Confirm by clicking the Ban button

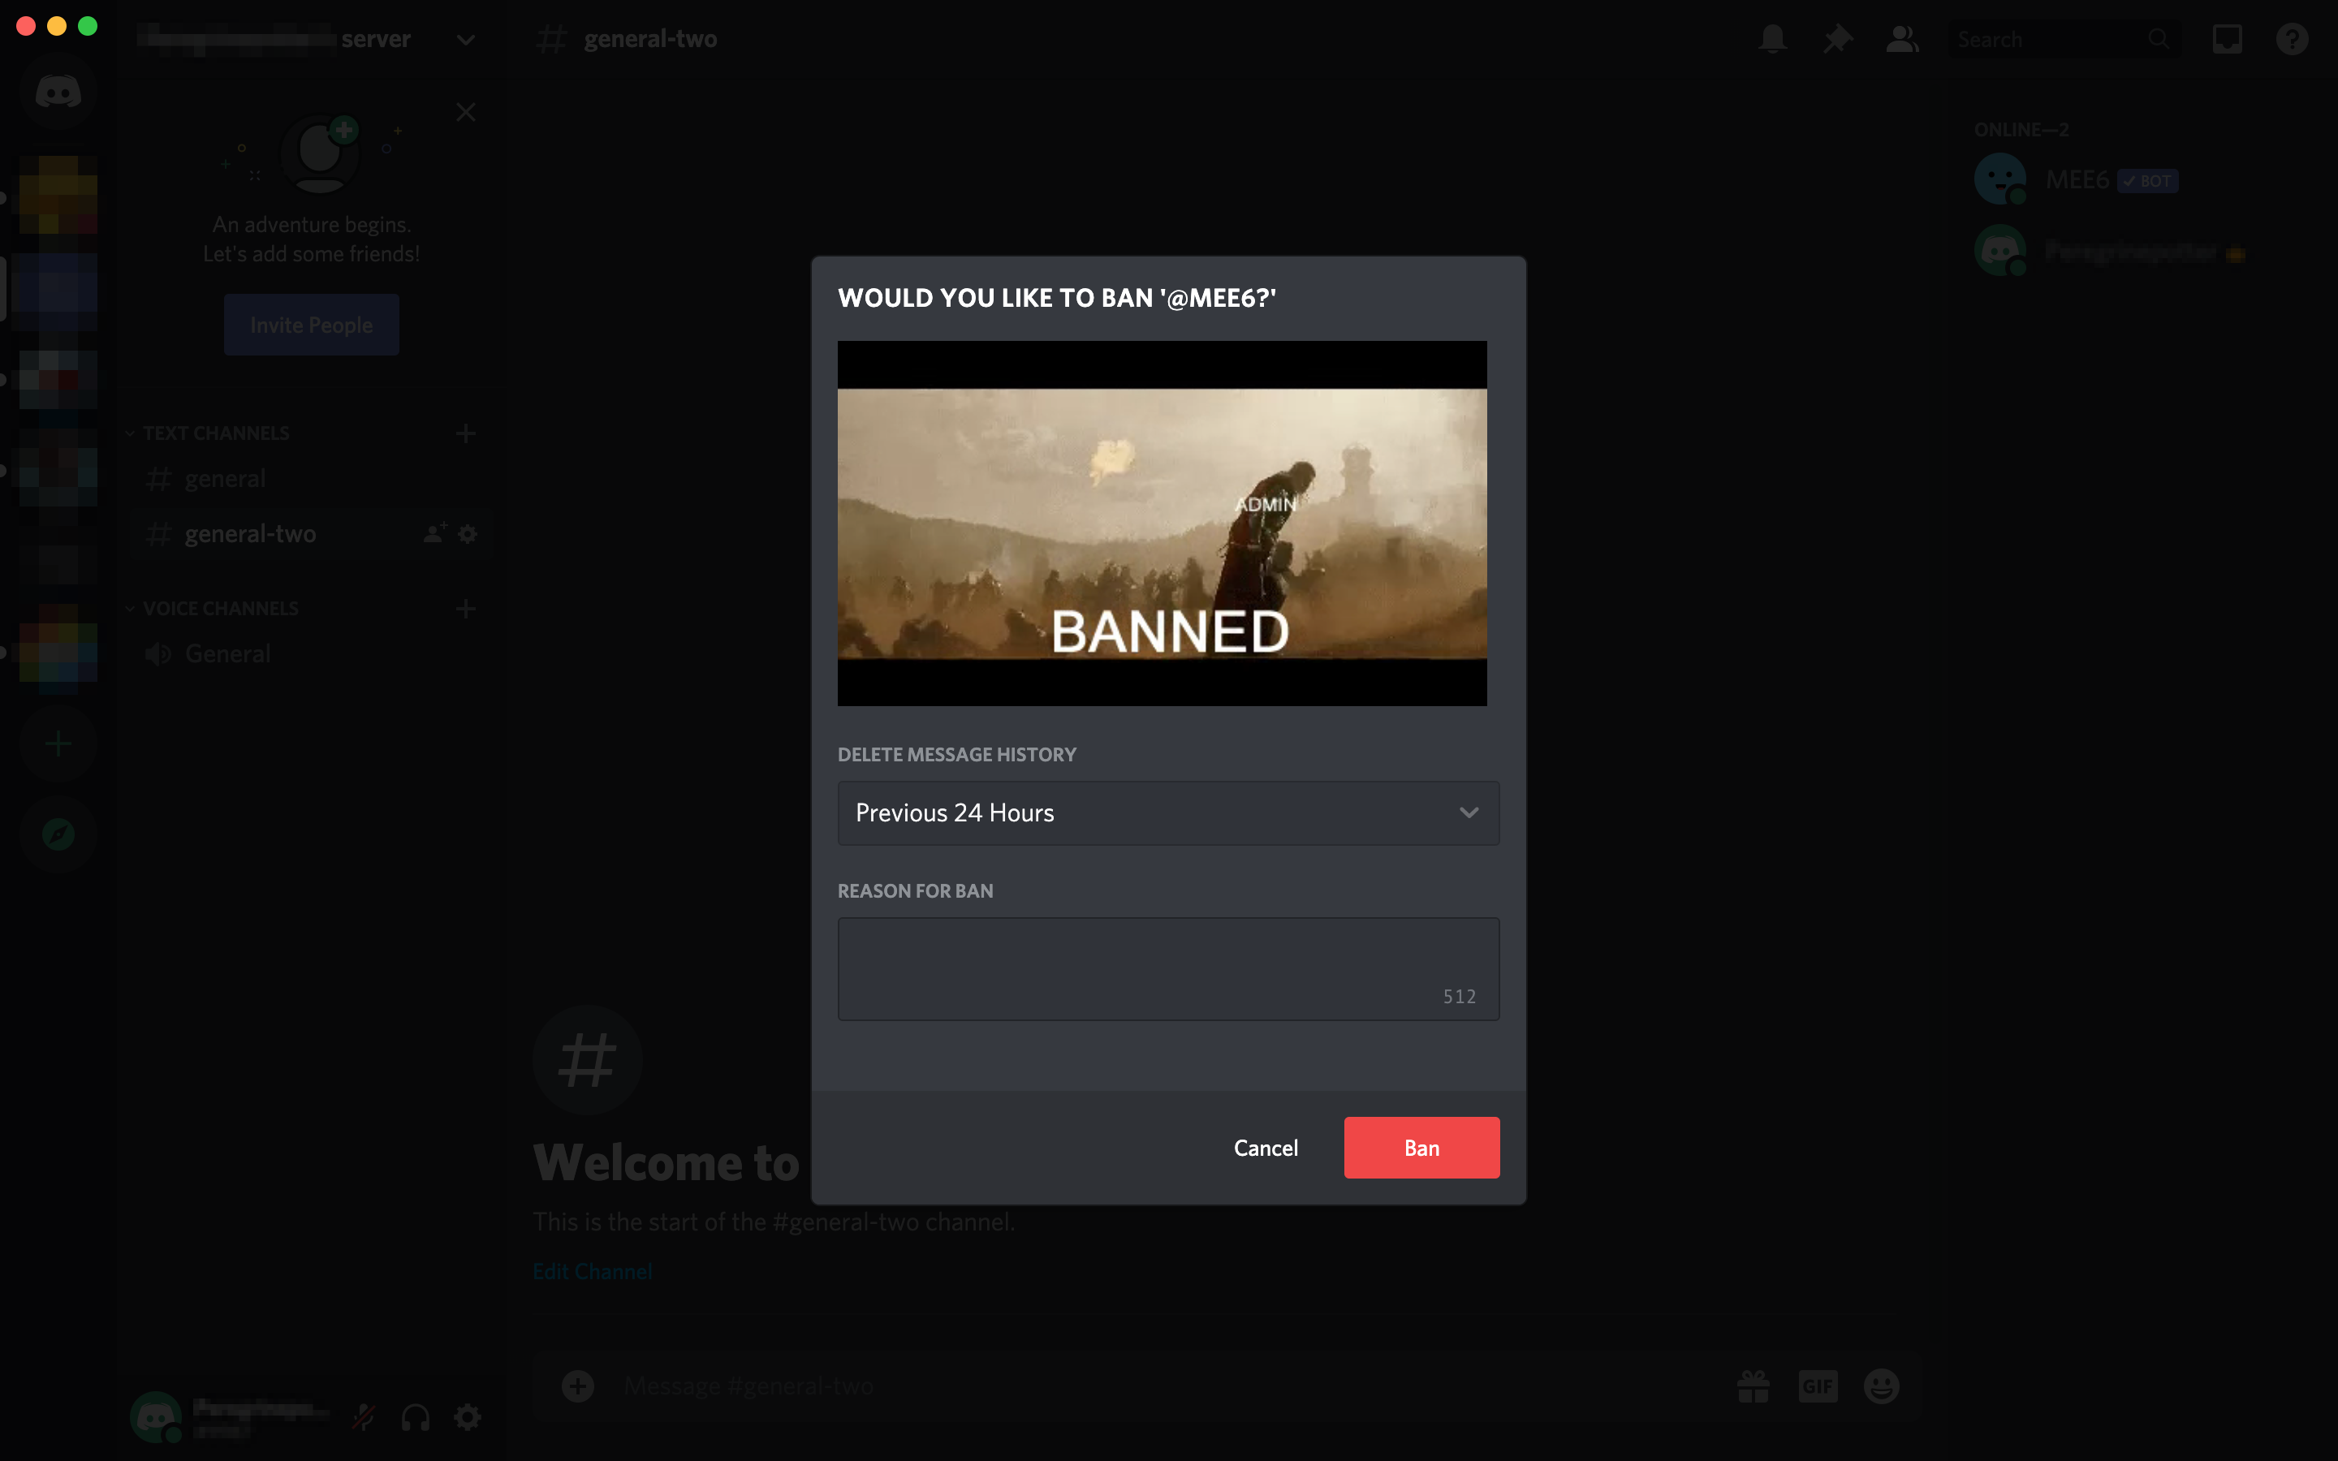point(1421,1147)
